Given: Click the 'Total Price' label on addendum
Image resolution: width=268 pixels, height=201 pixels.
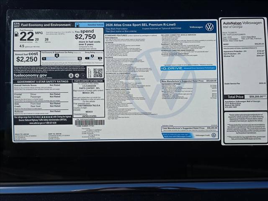Looking at the screenshot, I should [x=235, y=97].
